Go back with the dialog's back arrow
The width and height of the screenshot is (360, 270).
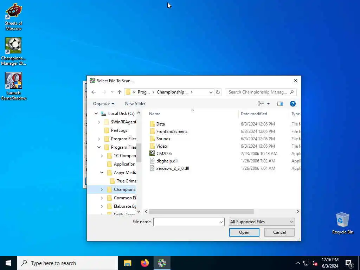94,92
